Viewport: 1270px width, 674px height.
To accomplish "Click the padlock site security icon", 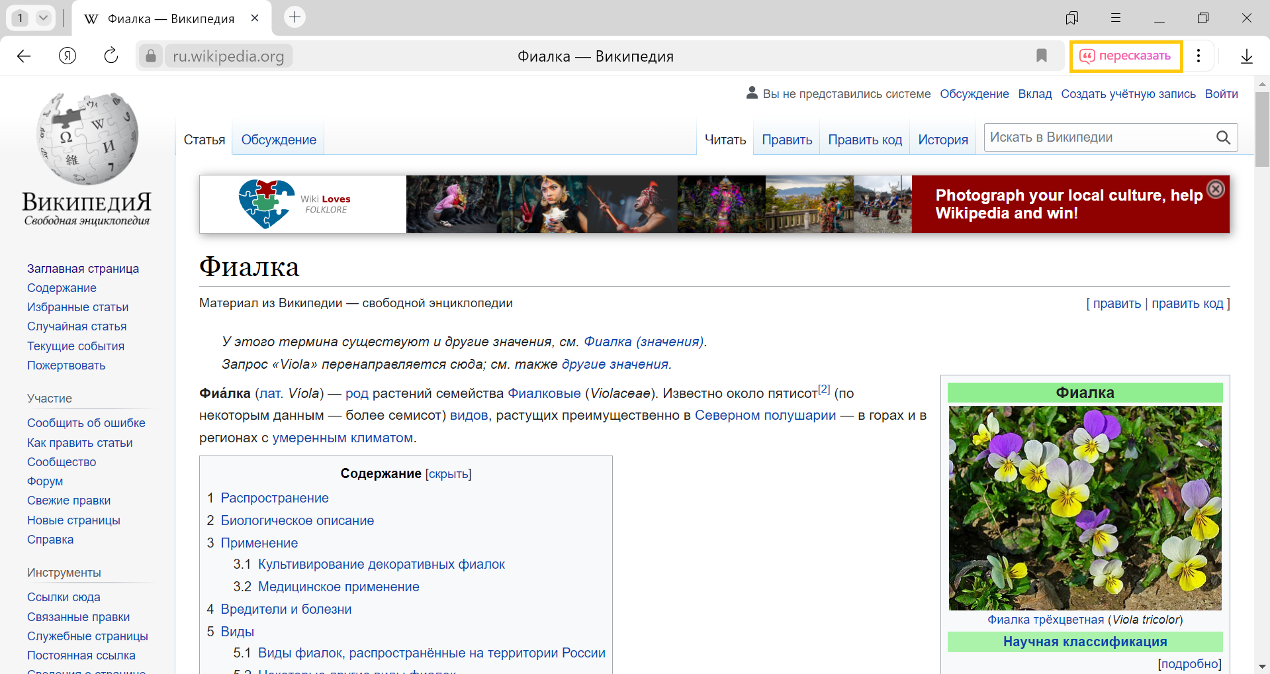I will coord(151,56).
